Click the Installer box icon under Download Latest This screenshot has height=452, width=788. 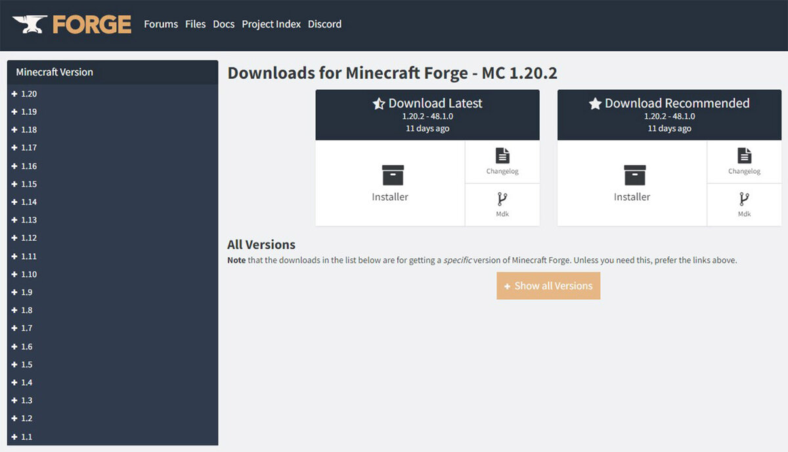point(393,175)
